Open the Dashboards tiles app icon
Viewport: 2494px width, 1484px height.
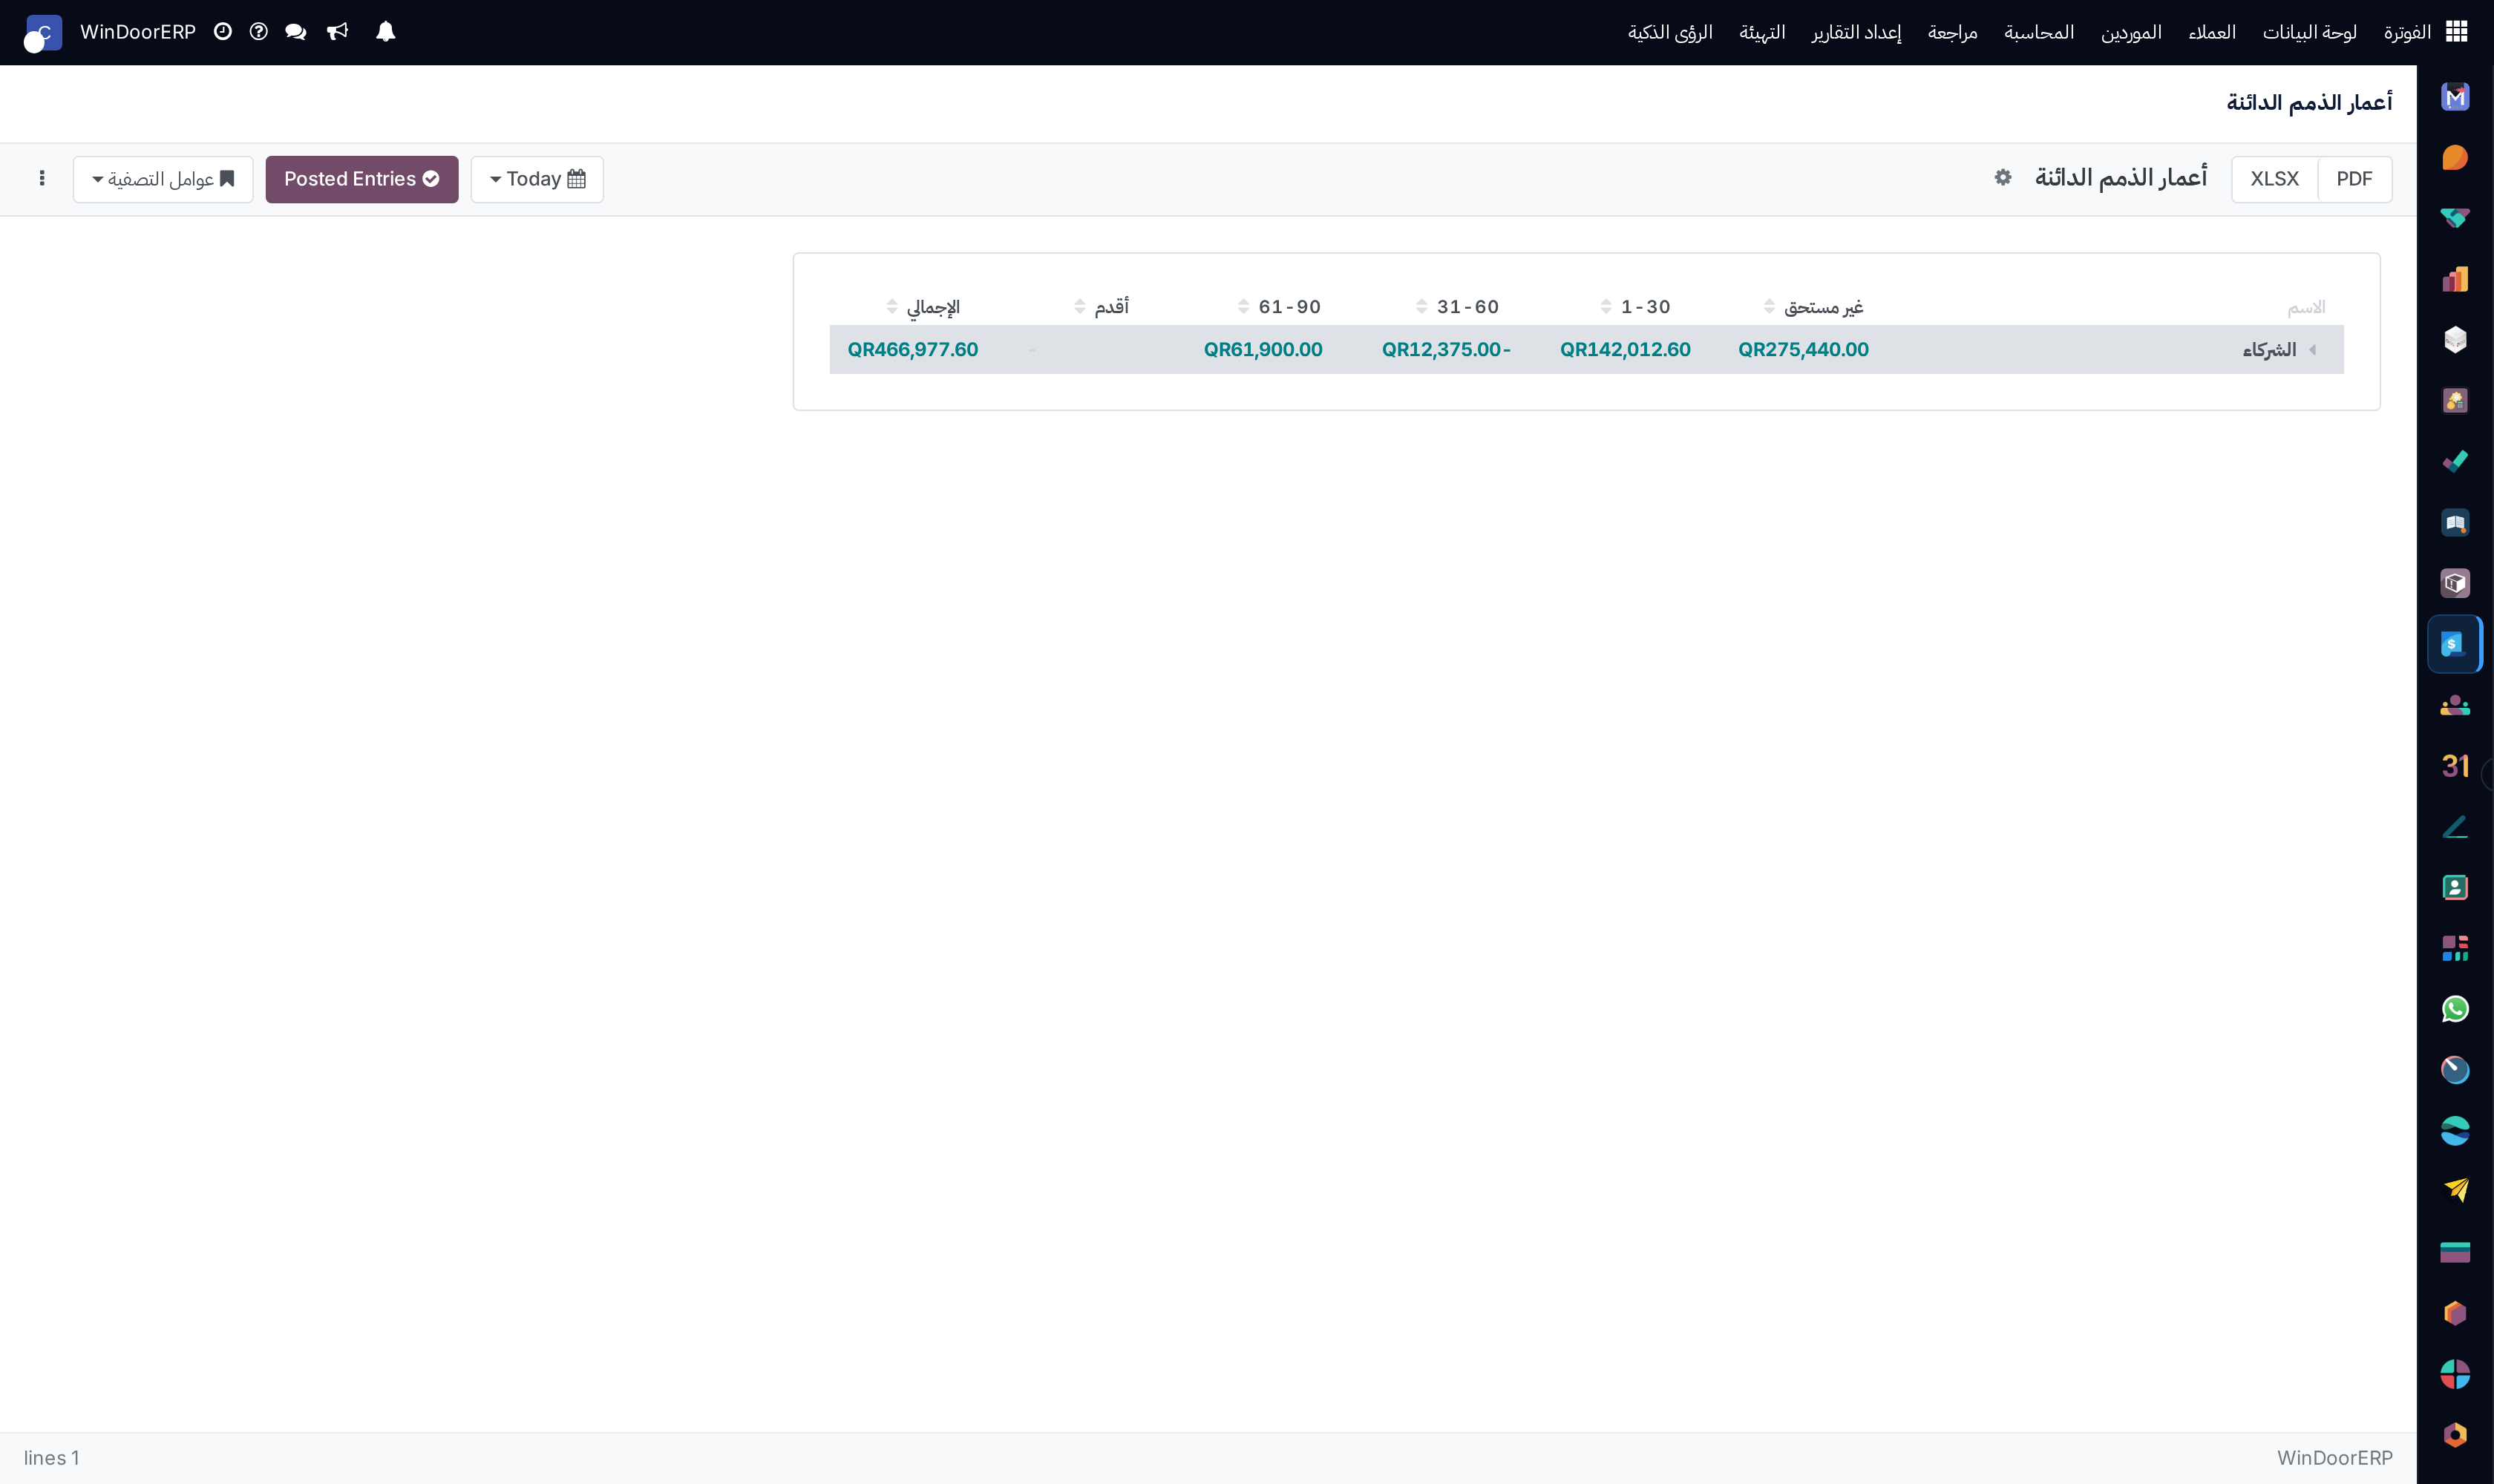pos(2455,948)
